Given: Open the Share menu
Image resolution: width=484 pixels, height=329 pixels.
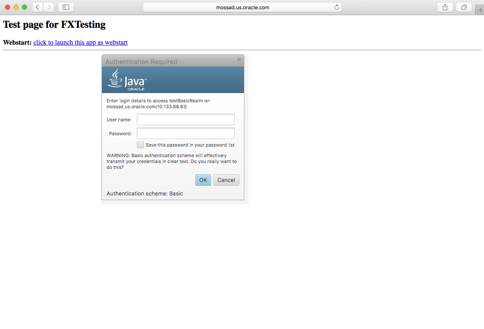Looking at the screenshot, I should (445, 7).
